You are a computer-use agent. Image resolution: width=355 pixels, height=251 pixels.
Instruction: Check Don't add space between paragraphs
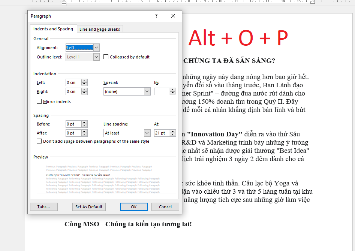click(39, 141)
